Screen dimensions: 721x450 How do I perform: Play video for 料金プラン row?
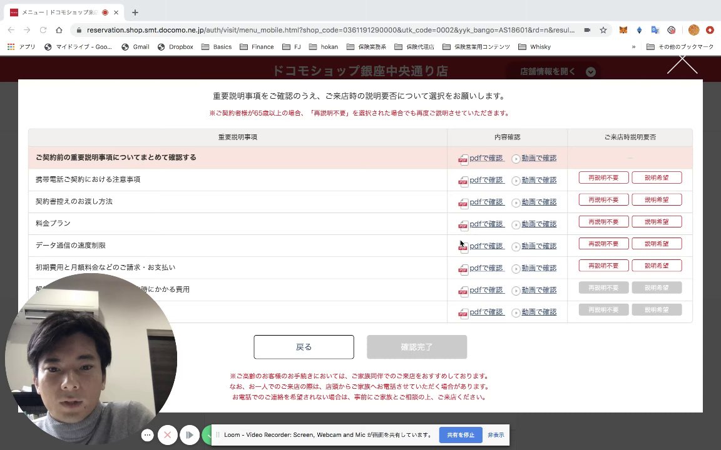[539, 224]
